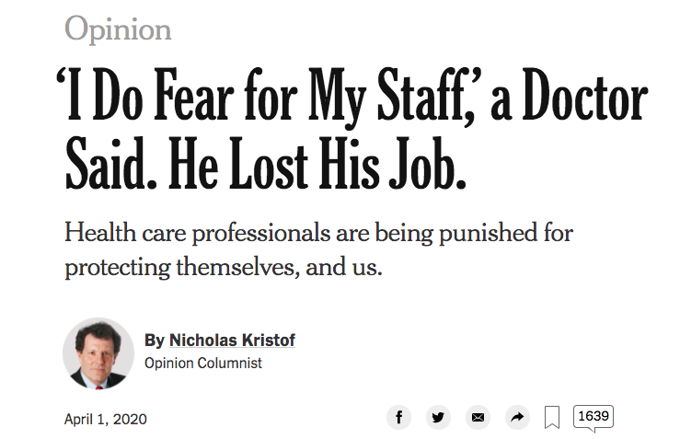Click the publication date April 1, 2020
This screenshot has width=680, height=439.
(x=106, y=419)
